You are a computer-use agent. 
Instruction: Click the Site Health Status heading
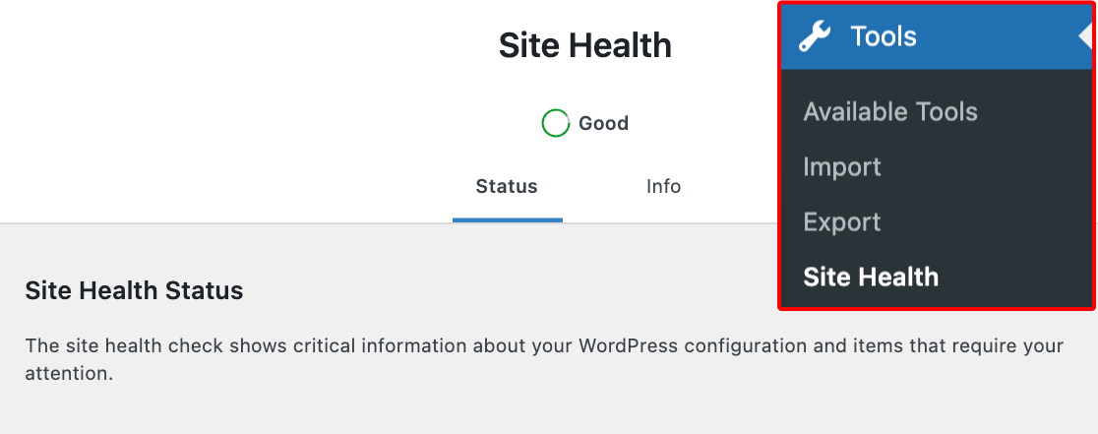[x=134, y=289]
